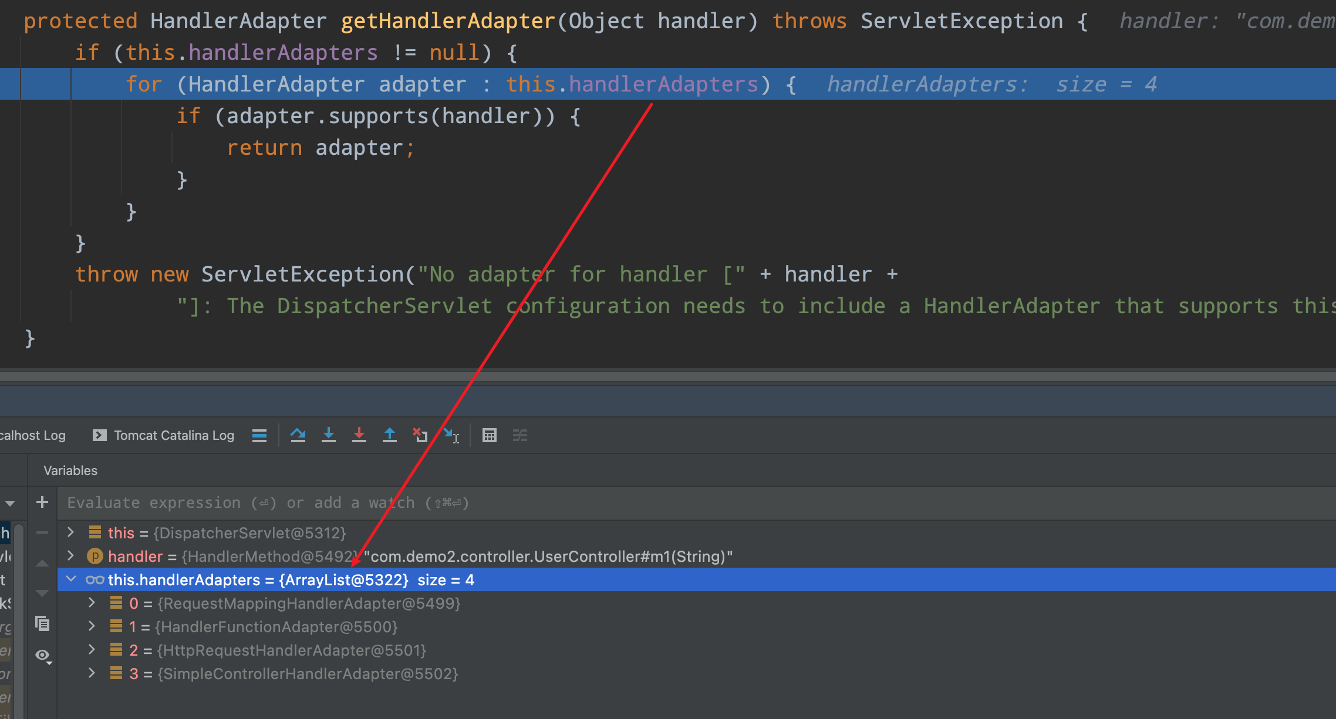This screenshot has width=1336, height=719.
Task: Remove selected watch with the minus button
Action: click(x=42, y=533)
